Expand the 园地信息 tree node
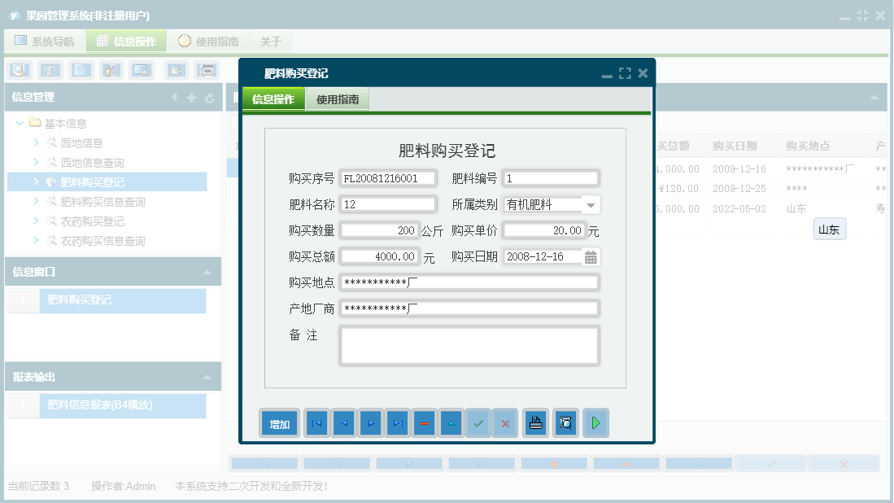Image resolution: width=894 pixels, height=503 pixels. pyautogui.click(x=36, y=142)
